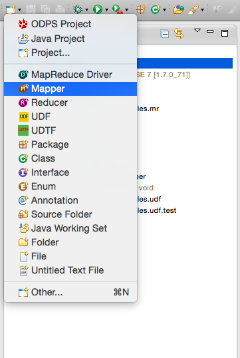Open the View Menu triangle

tap(197, 30)
